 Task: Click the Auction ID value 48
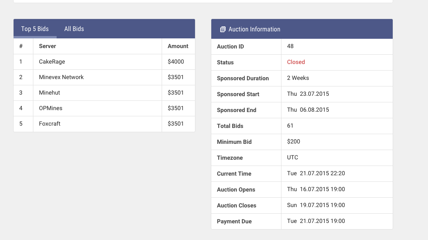point(290,46)
